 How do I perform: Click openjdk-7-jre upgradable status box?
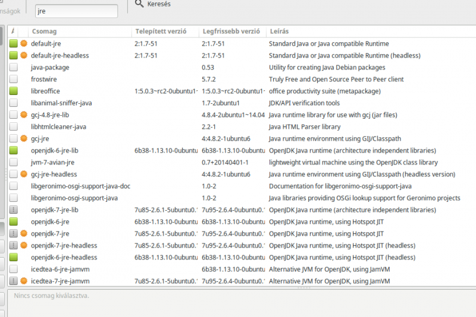pos(13,233)
